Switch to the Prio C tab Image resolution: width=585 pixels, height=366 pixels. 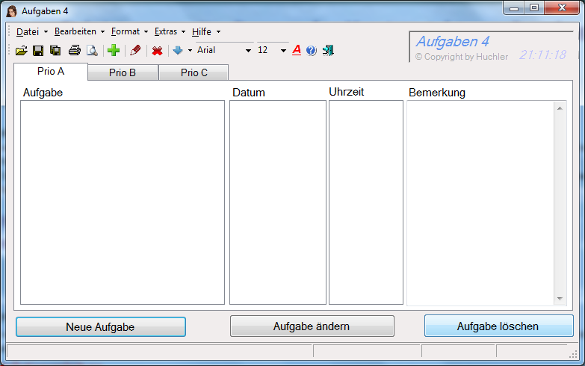click(194, 72)
